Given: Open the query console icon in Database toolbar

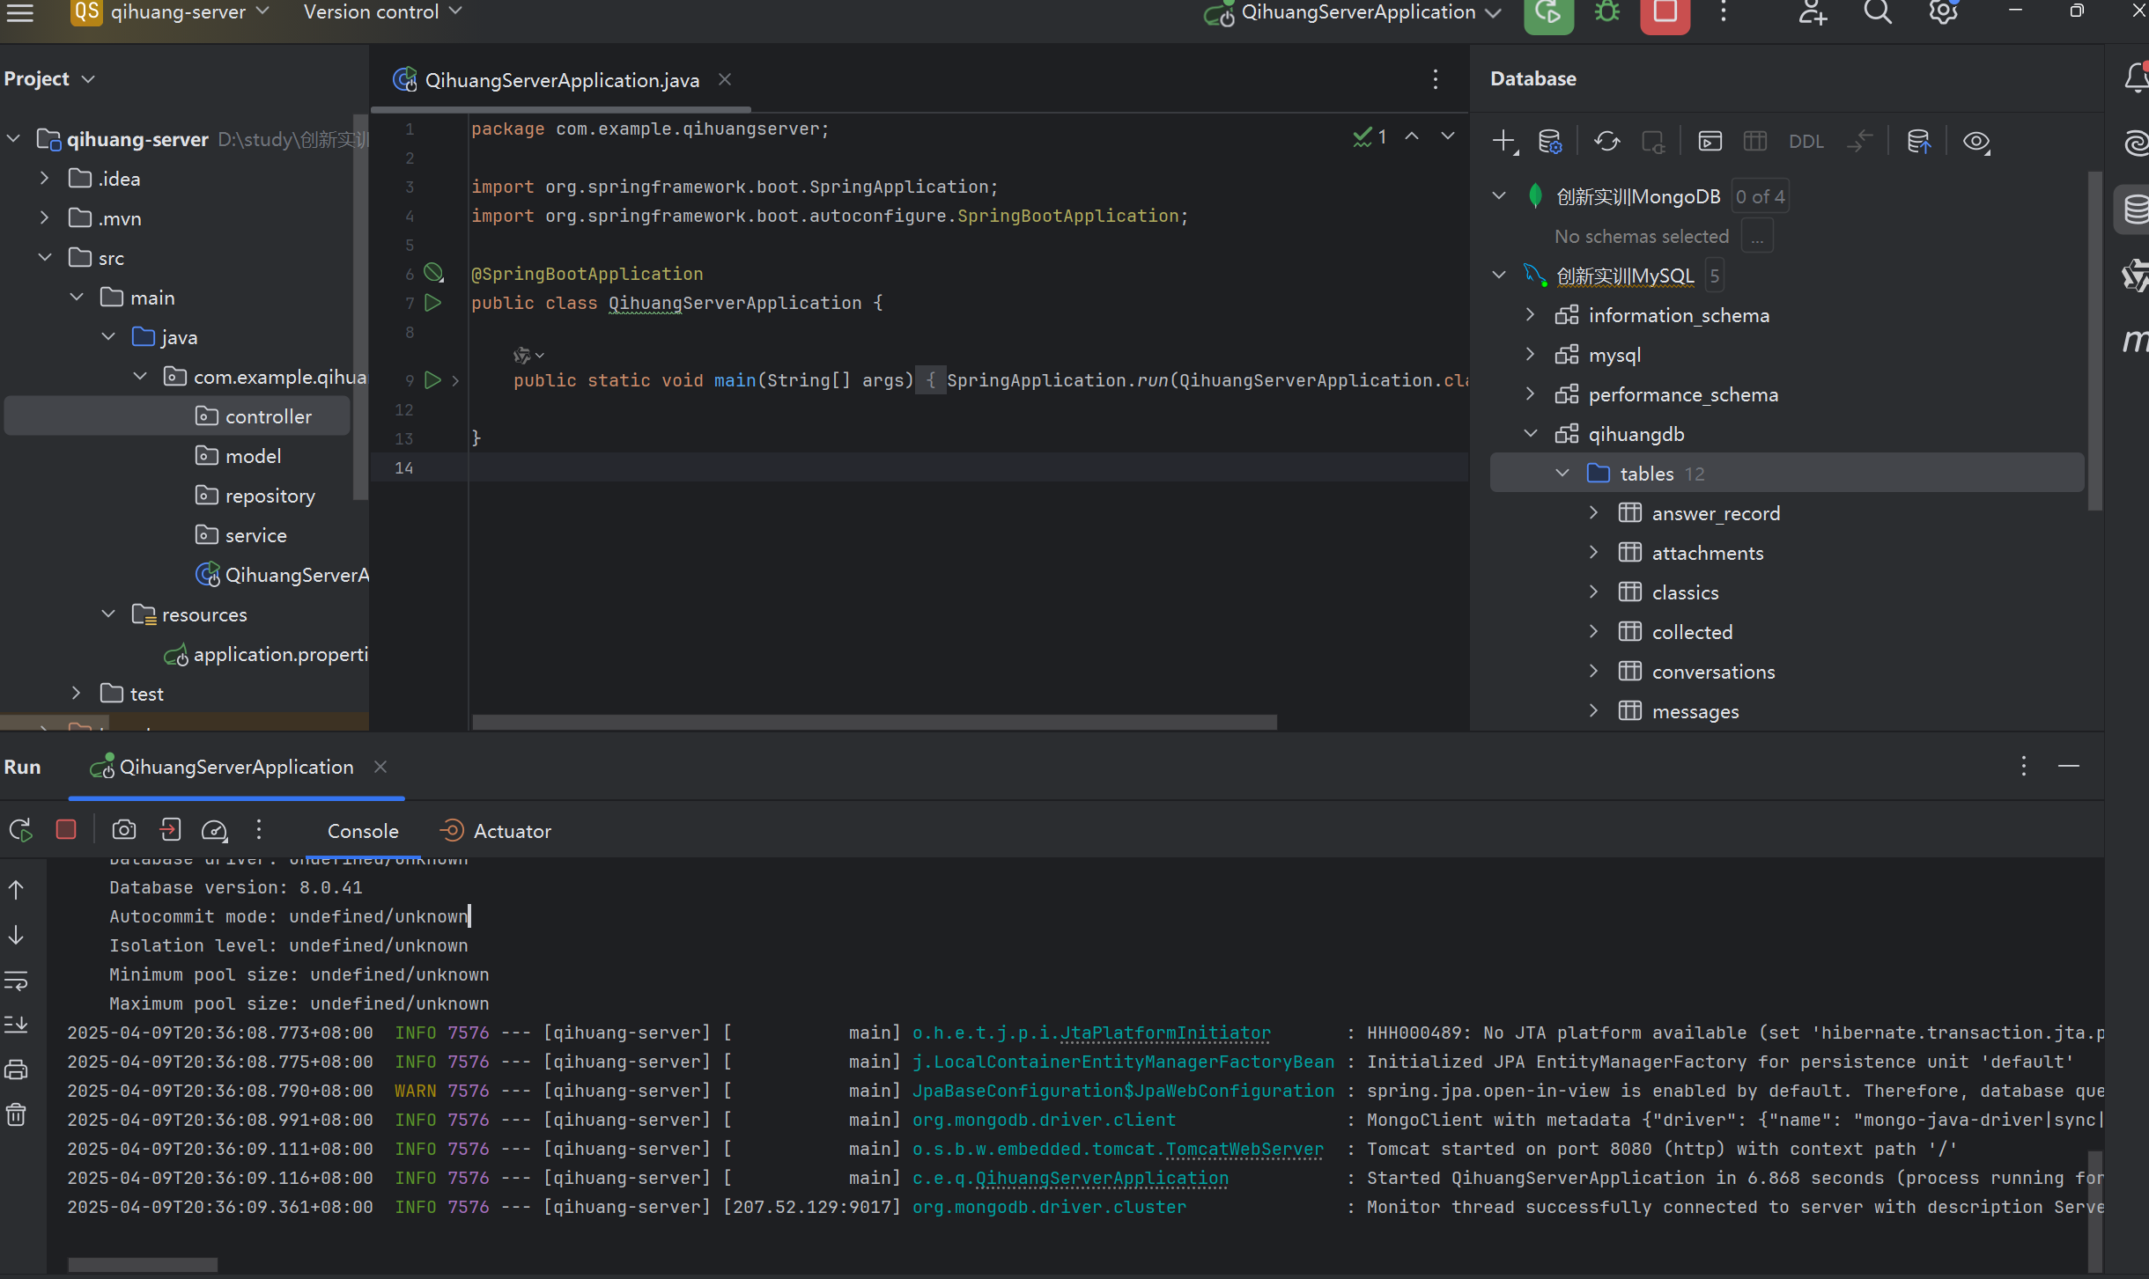Looking at the screenshot, I should click(x=1710, y=142).
